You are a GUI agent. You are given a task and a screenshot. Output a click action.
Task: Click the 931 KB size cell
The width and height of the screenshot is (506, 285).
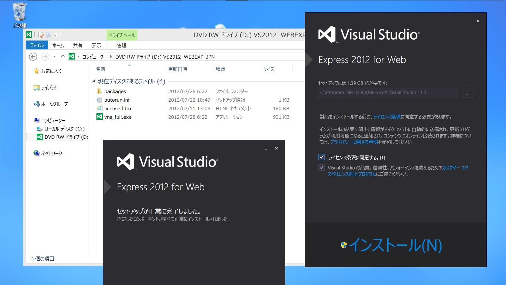click(x=281, y=117)
